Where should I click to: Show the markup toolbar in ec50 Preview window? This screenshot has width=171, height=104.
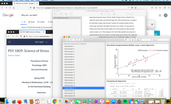coord(138,40)
